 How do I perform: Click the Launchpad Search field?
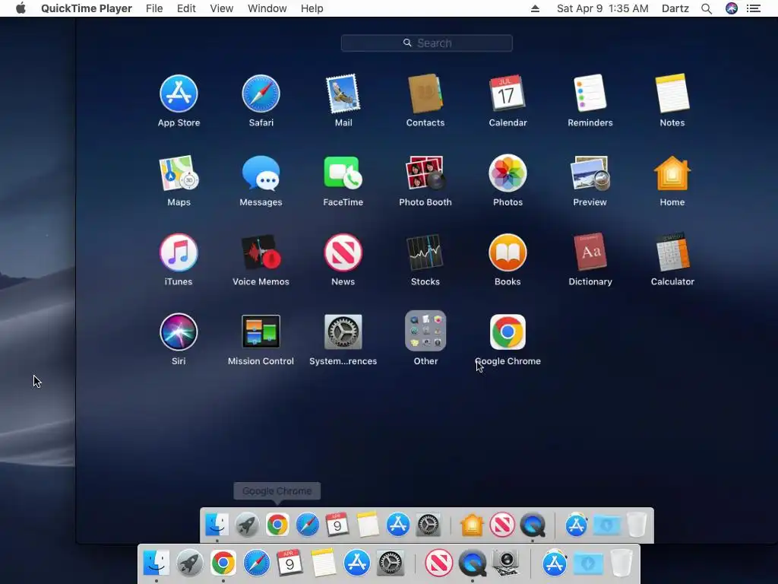[427, 43]
